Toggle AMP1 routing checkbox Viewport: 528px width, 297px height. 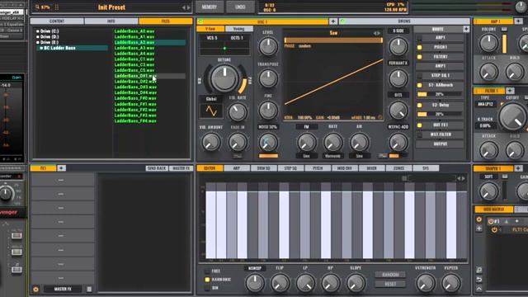coord(420,38)
